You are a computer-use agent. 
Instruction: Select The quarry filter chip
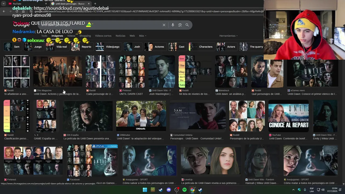click(251, 47)
